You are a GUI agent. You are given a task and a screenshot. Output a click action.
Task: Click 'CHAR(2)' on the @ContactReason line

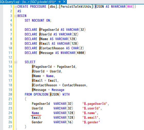pos(78,48)
